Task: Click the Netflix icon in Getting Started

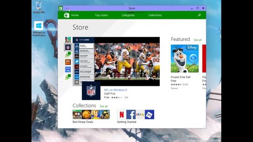Action: (x=121, y=114)
